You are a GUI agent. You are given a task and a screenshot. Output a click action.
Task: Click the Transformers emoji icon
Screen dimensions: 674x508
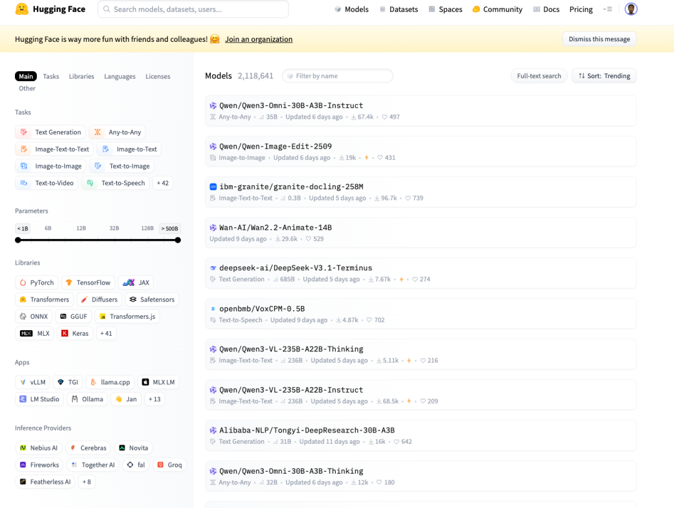[23, 300]
